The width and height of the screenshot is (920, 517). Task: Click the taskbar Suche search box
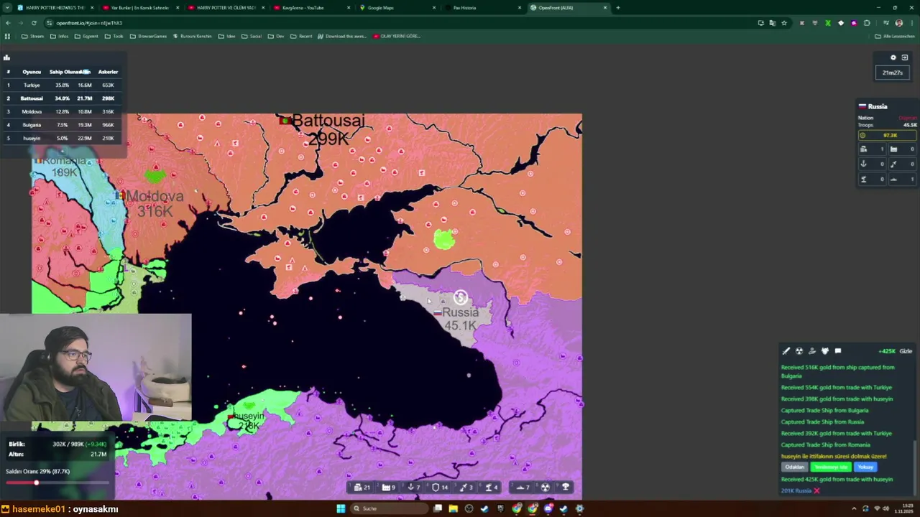tap(389, 508)
